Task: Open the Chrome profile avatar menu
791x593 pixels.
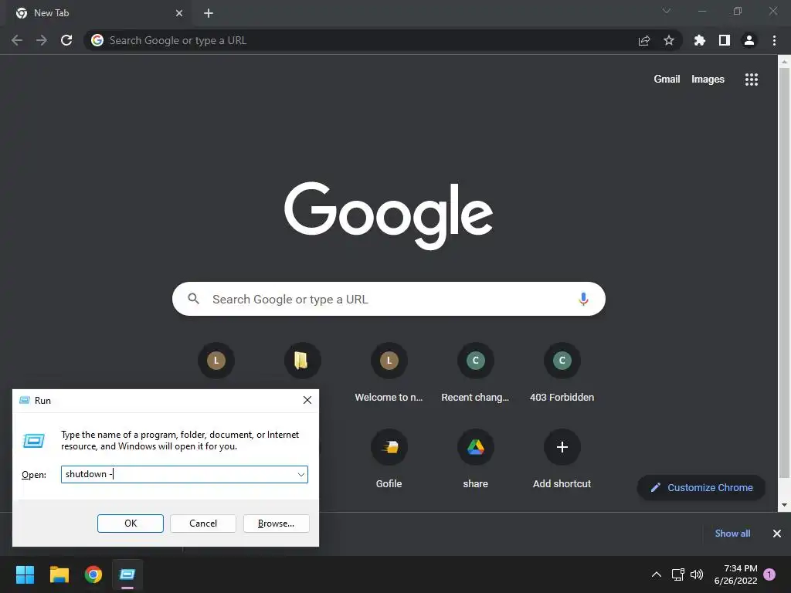Action: (749, 40)
